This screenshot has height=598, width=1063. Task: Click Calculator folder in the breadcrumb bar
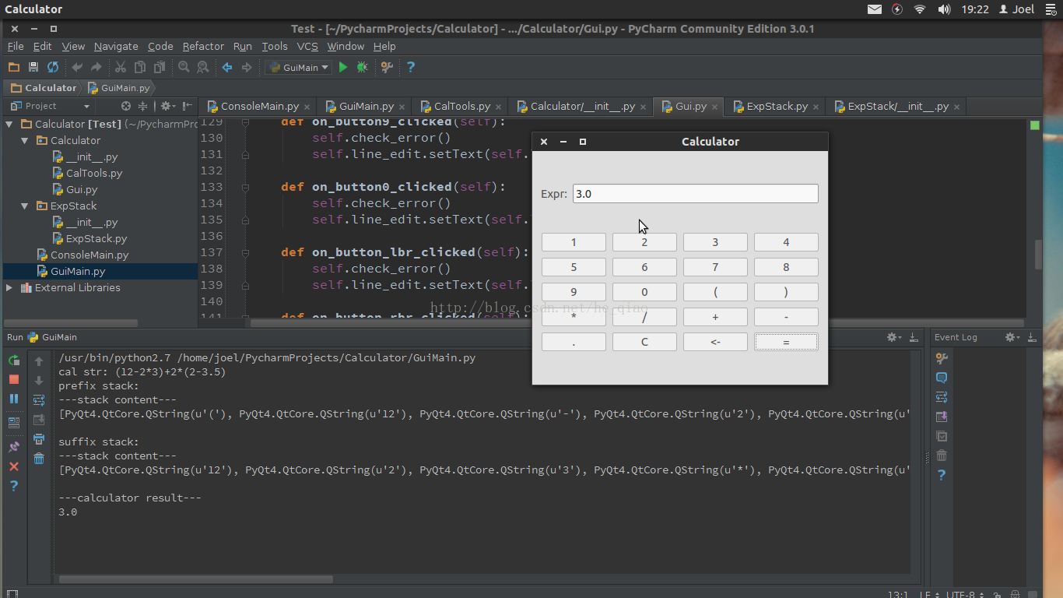tap(44, 88)
